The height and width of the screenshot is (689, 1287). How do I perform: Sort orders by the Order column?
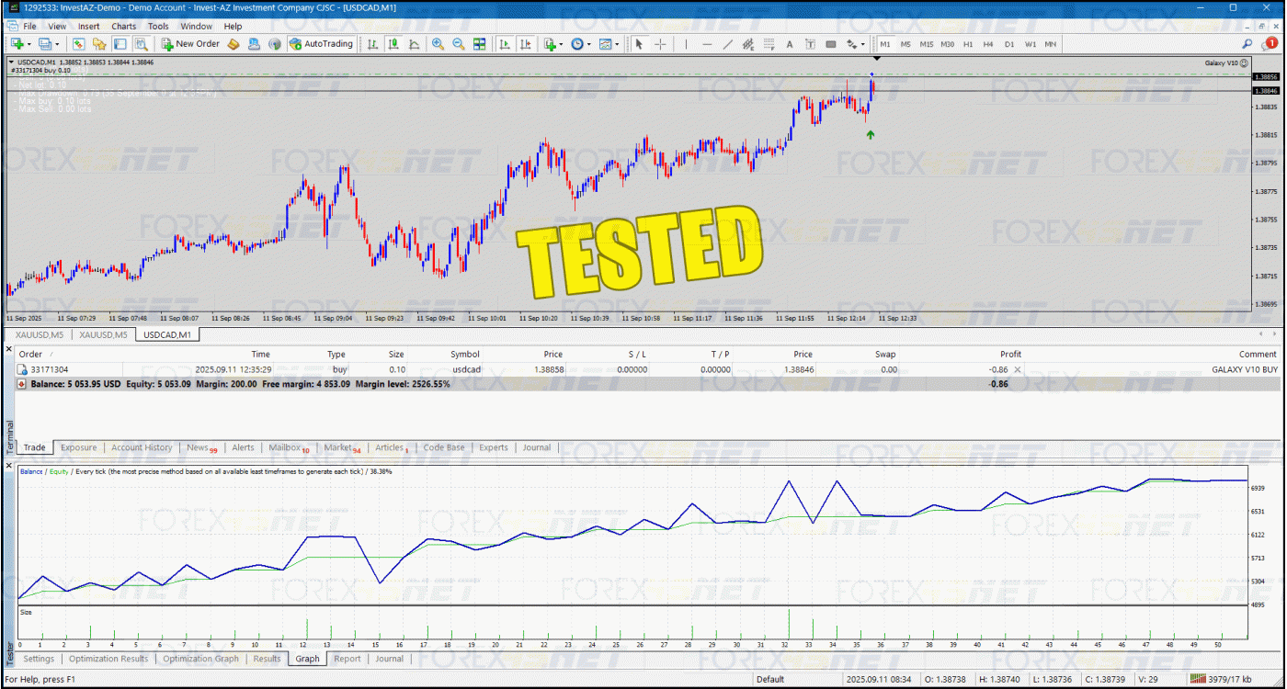pos(31,354)
